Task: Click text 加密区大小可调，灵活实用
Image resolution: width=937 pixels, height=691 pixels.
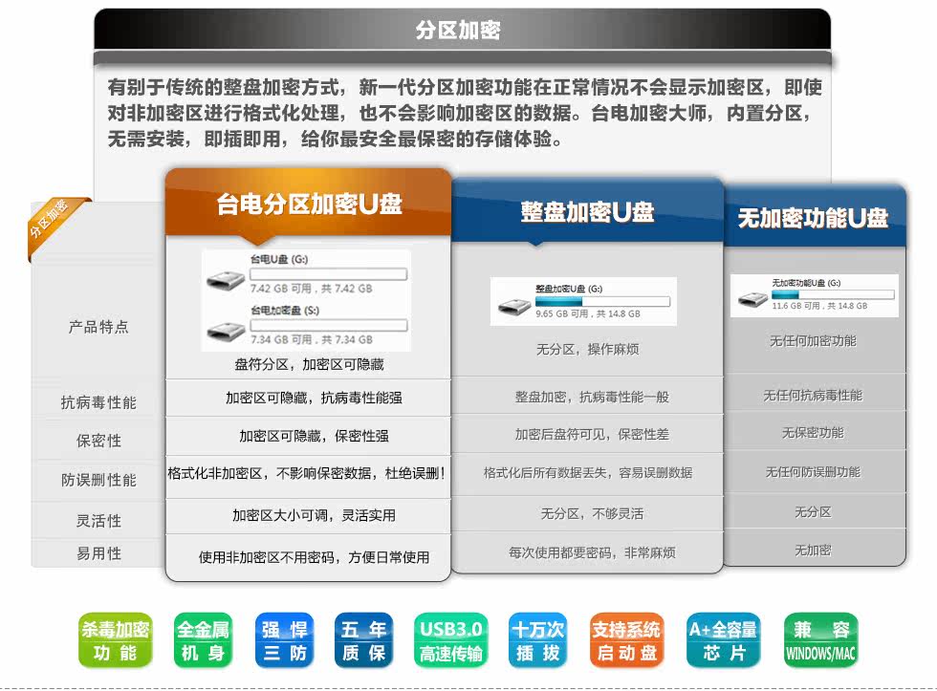Action: pyautogui.click(x=314, y=515)
